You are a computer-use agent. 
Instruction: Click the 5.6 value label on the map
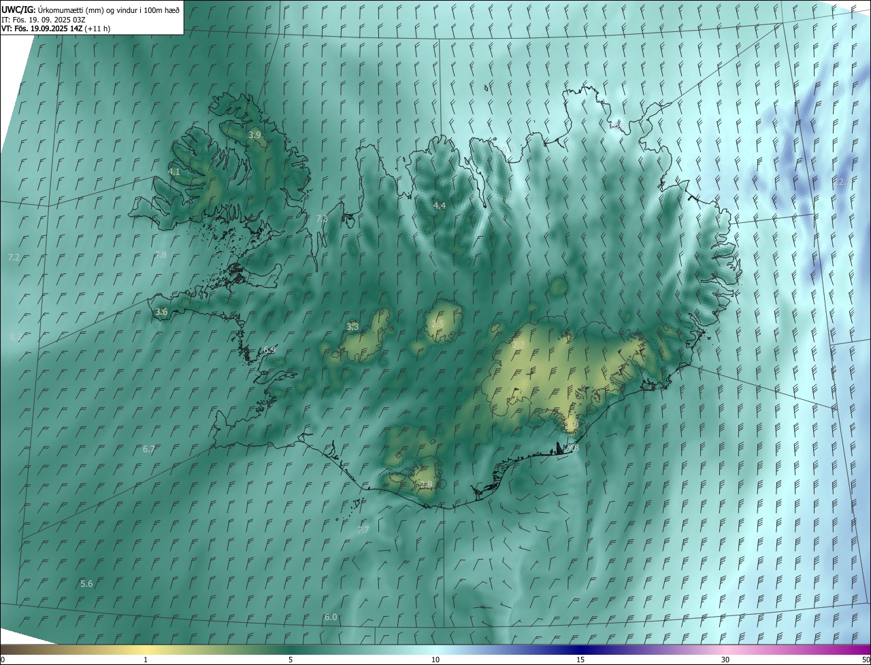[86, 584]
